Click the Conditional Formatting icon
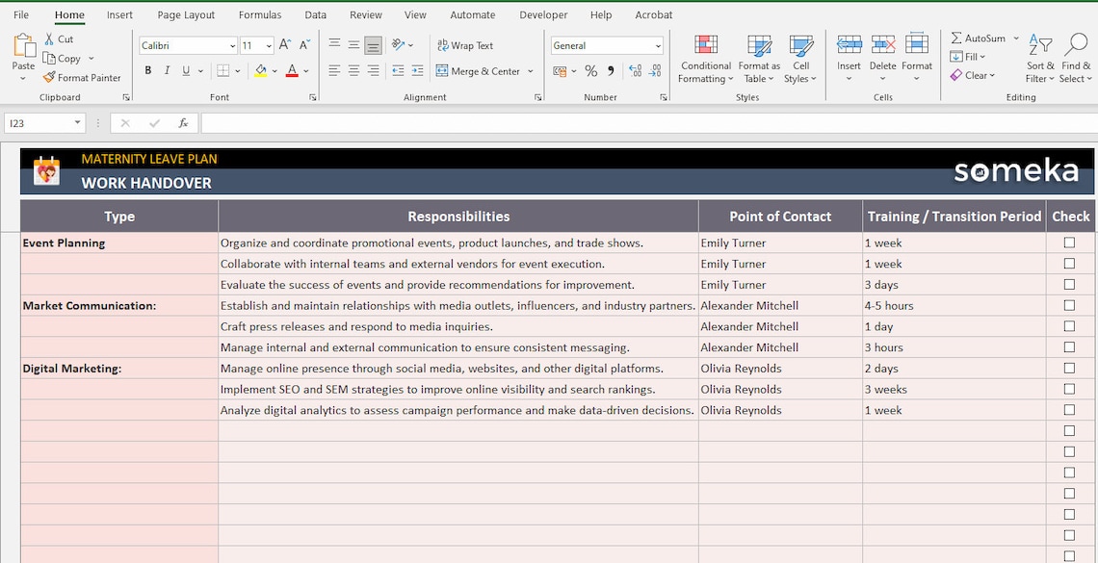The width and height of the screenshot is (1098, 563). click(705, 45)
